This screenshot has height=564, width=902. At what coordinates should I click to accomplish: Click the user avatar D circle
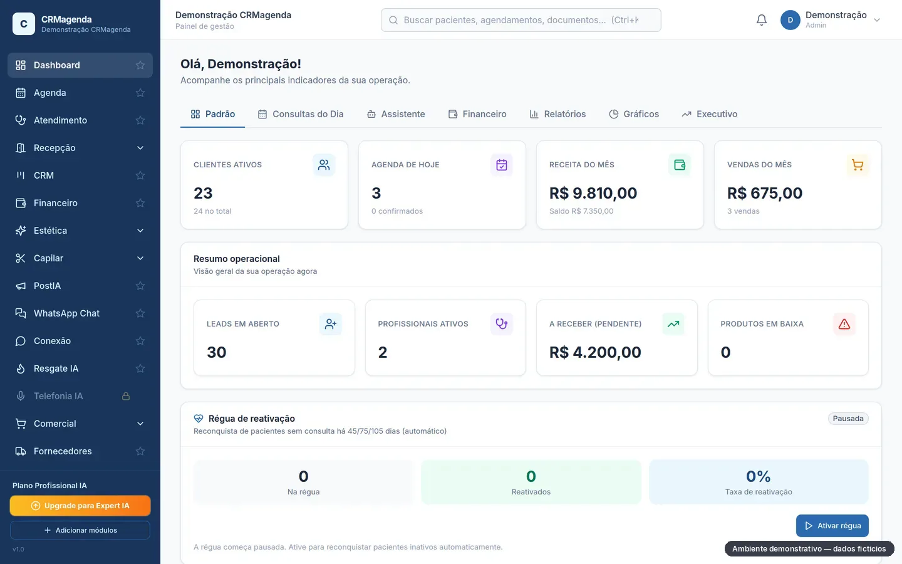point(791,20)
